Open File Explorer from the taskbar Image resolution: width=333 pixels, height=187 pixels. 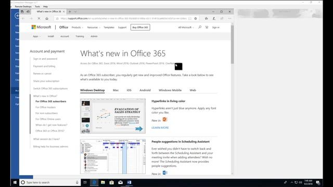point(103,182)
